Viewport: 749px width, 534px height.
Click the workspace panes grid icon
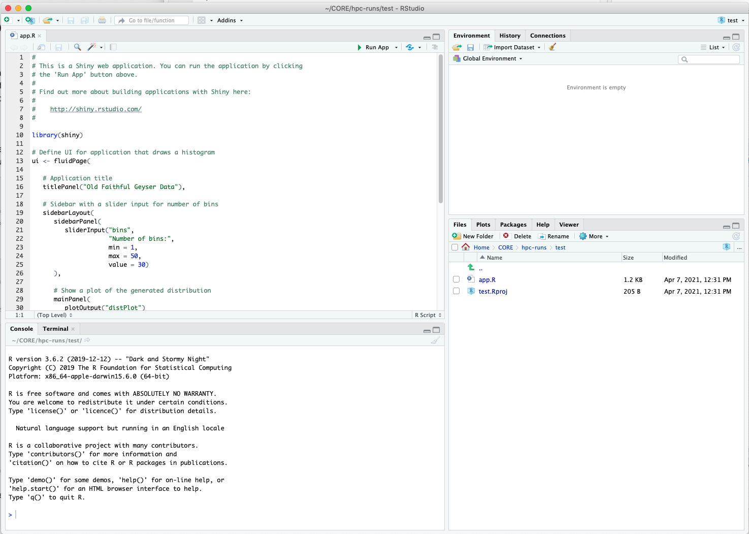pyautogui.click(x=202, y=20)
